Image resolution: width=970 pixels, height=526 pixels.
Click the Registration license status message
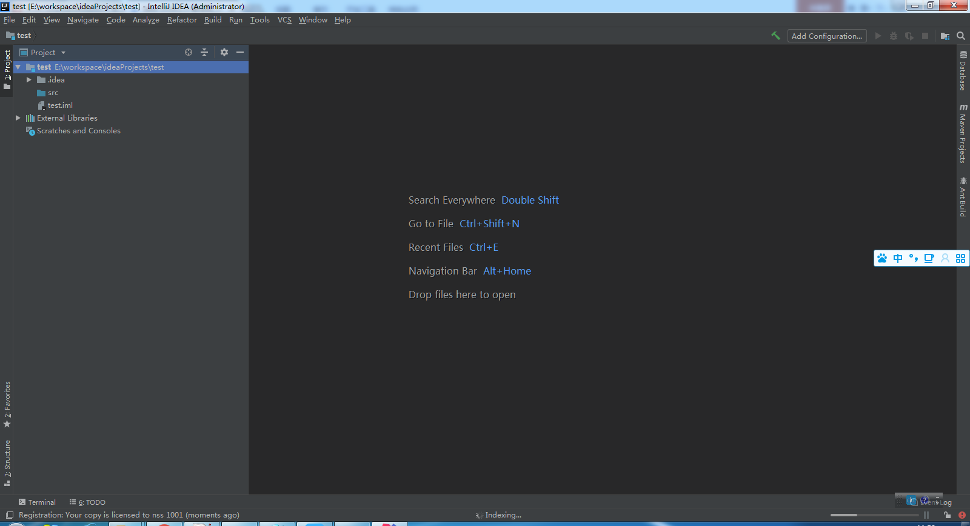click(x=129, y=515)
